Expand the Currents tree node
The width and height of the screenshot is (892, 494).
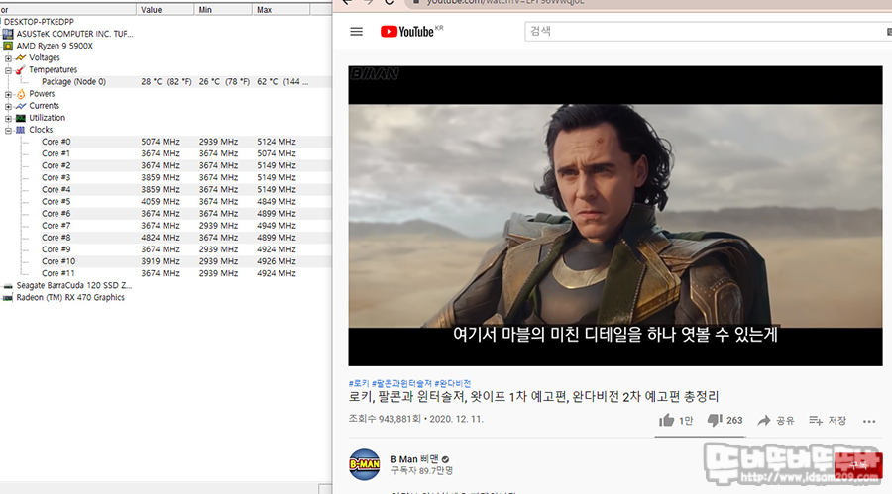[8, 106]
